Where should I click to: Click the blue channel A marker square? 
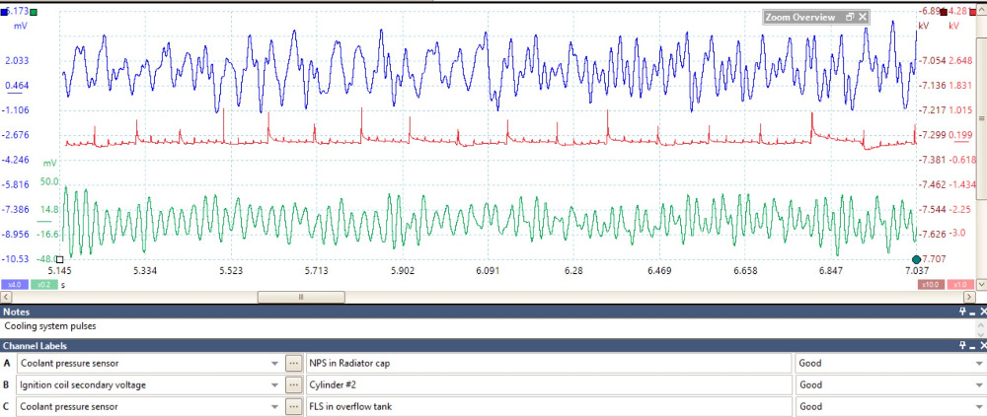pos(4,11)
